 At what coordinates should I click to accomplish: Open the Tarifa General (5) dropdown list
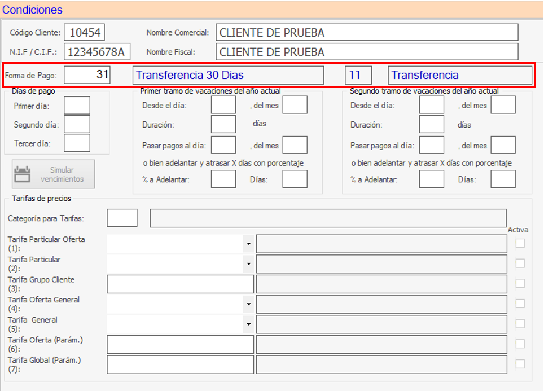coord(249,324)
